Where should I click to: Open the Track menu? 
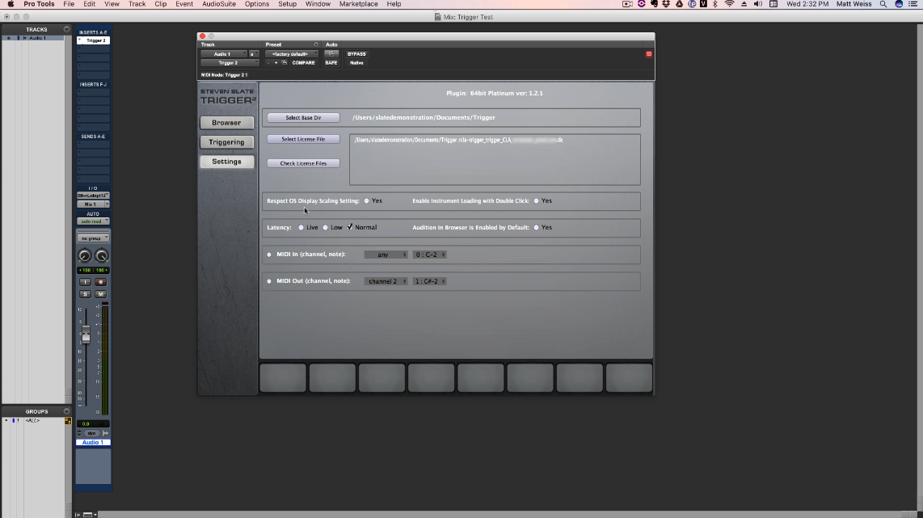137,4
